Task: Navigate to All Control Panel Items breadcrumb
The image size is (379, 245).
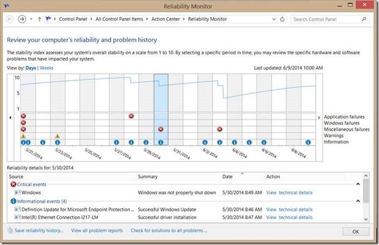Action: click(x=119, y=19)
